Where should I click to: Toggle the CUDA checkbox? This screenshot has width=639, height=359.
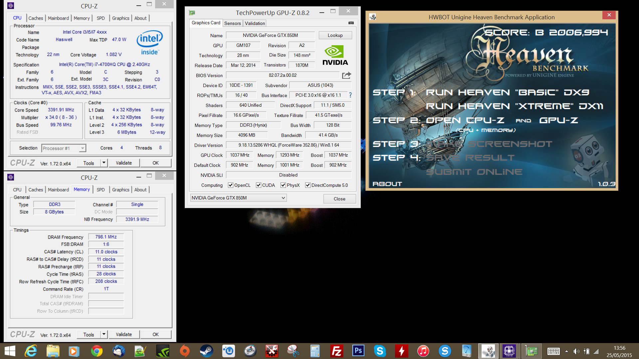pyautogui.click(x=258, y=185)
